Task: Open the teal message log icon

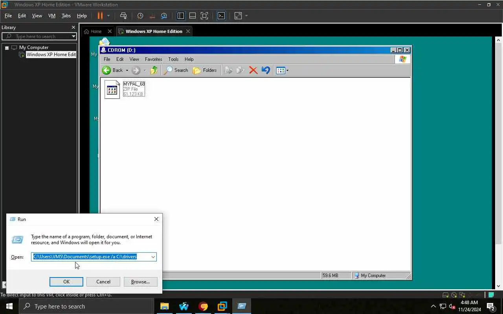Action: (491, 295)
